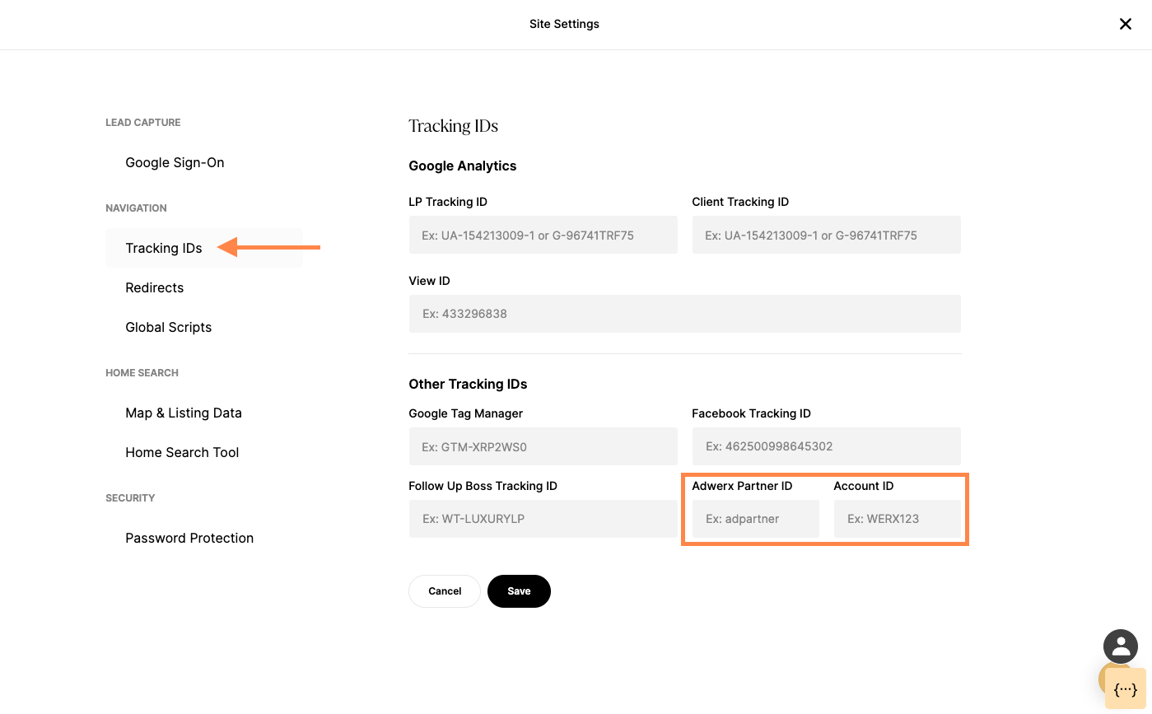Navigate to Password Protection
The width and height of the screenshot is (1152, 714).
coord(189,538)
